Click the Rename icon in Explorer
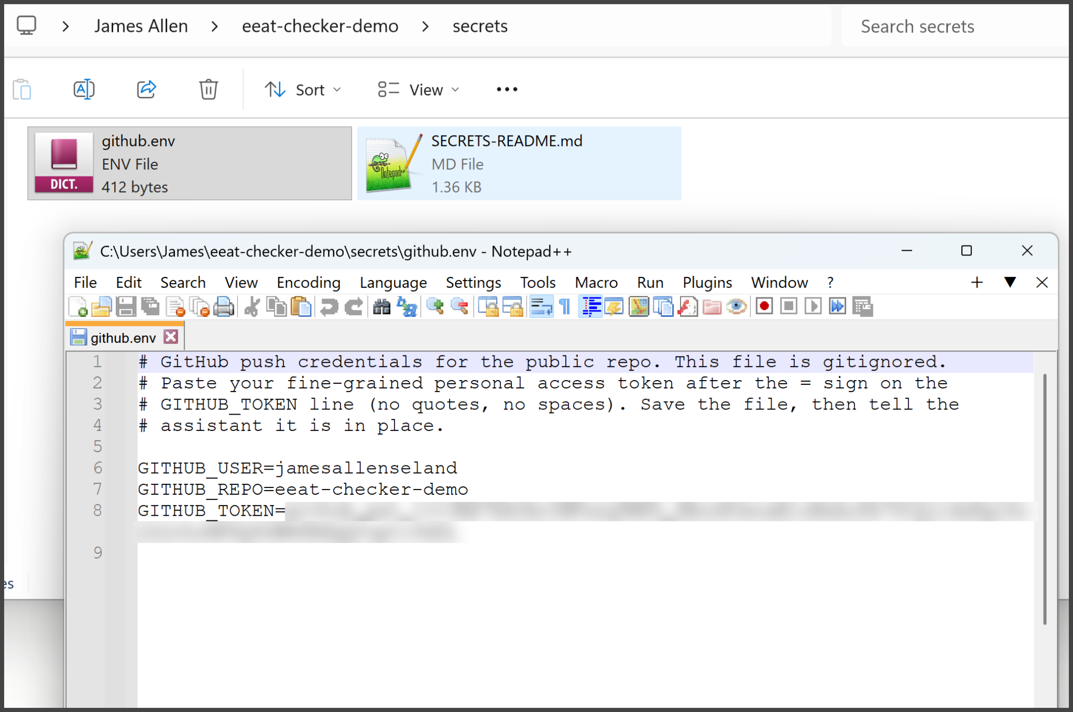The width and height of the screenshot is (1073, 712). pyautogui.click(x=84, y=90)
